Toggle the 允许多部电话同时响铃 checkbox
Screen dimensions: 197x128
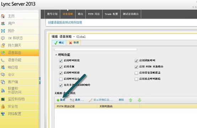61,85
